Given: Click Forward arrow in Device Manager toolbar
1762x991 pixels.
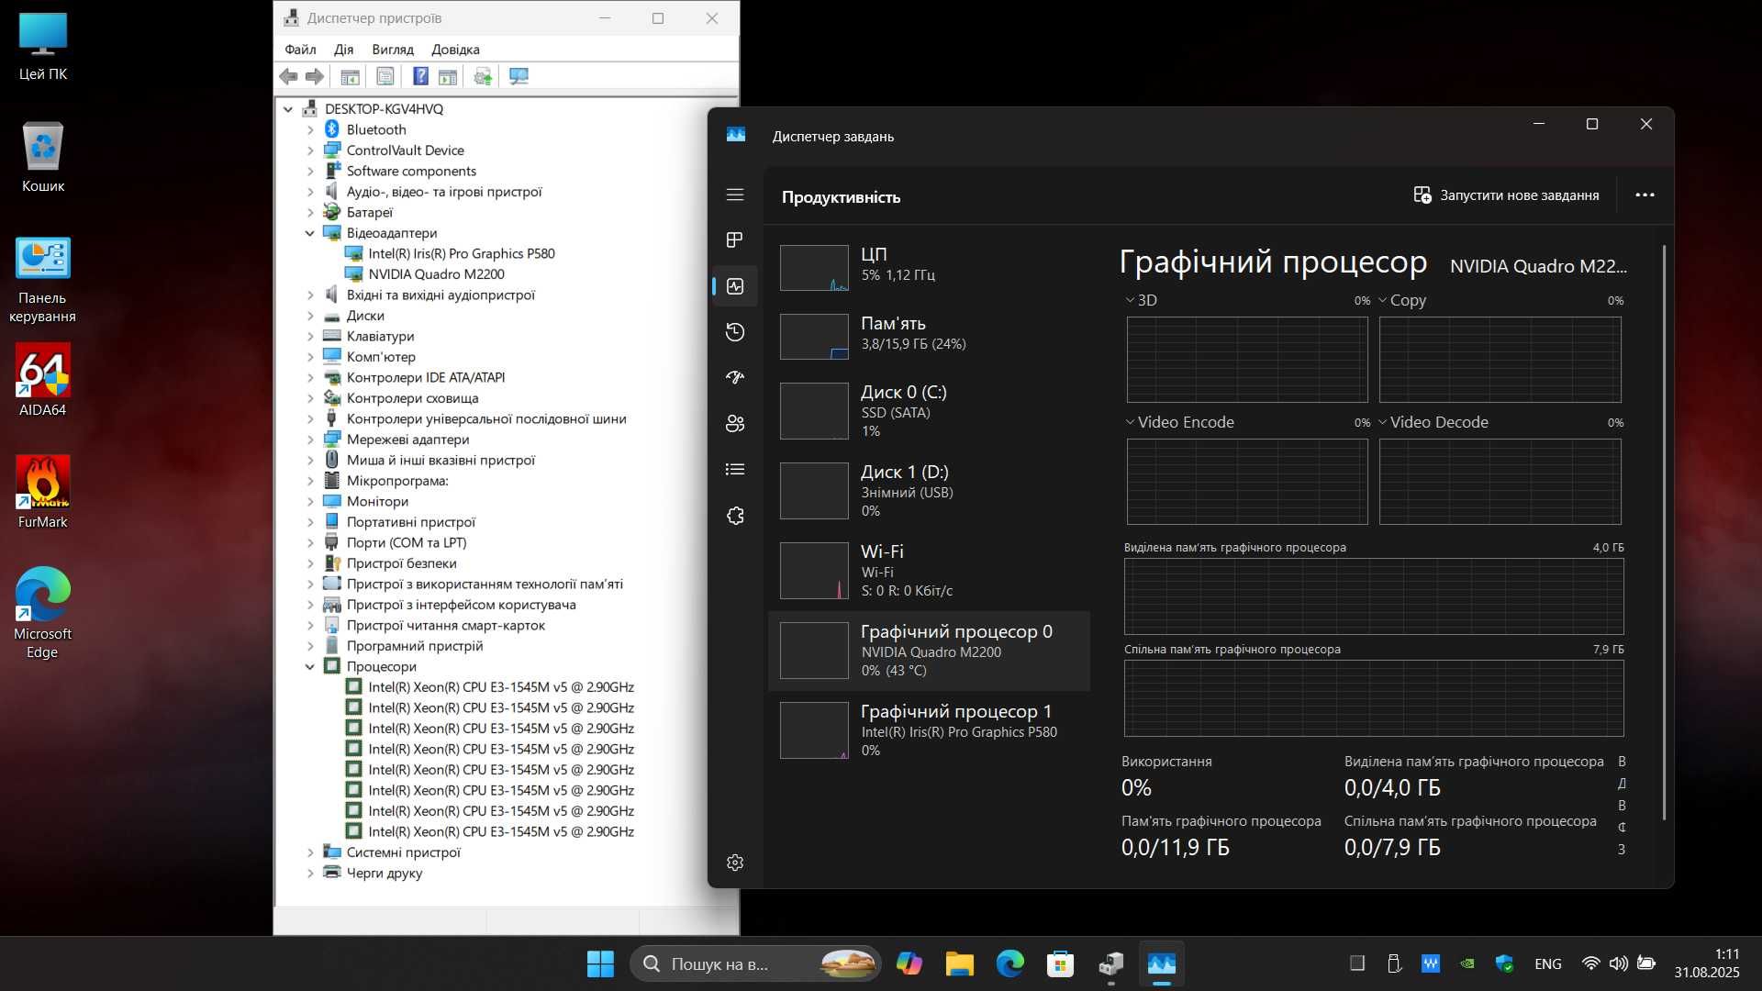Looking at the screenshot, I should pos(315,76).
